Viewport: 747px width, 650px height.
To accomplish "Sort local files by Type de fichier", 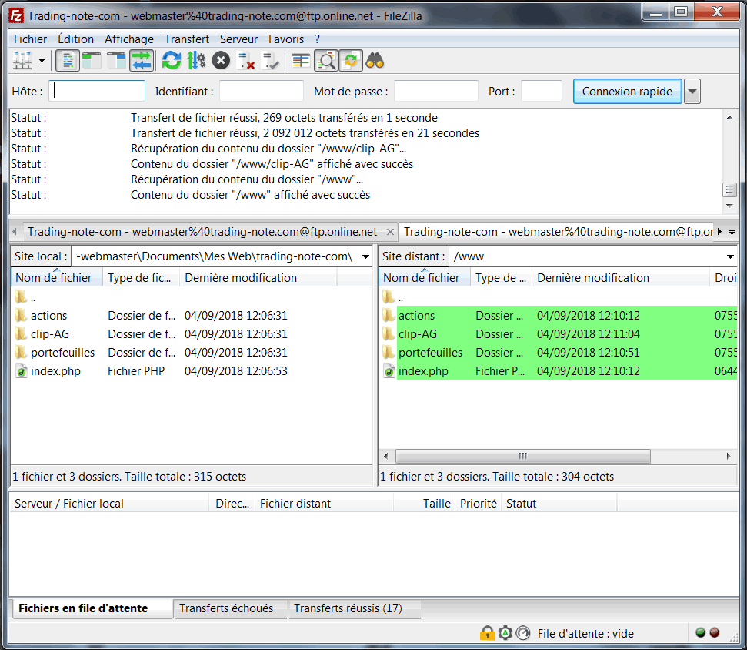I will coord(141,277).
